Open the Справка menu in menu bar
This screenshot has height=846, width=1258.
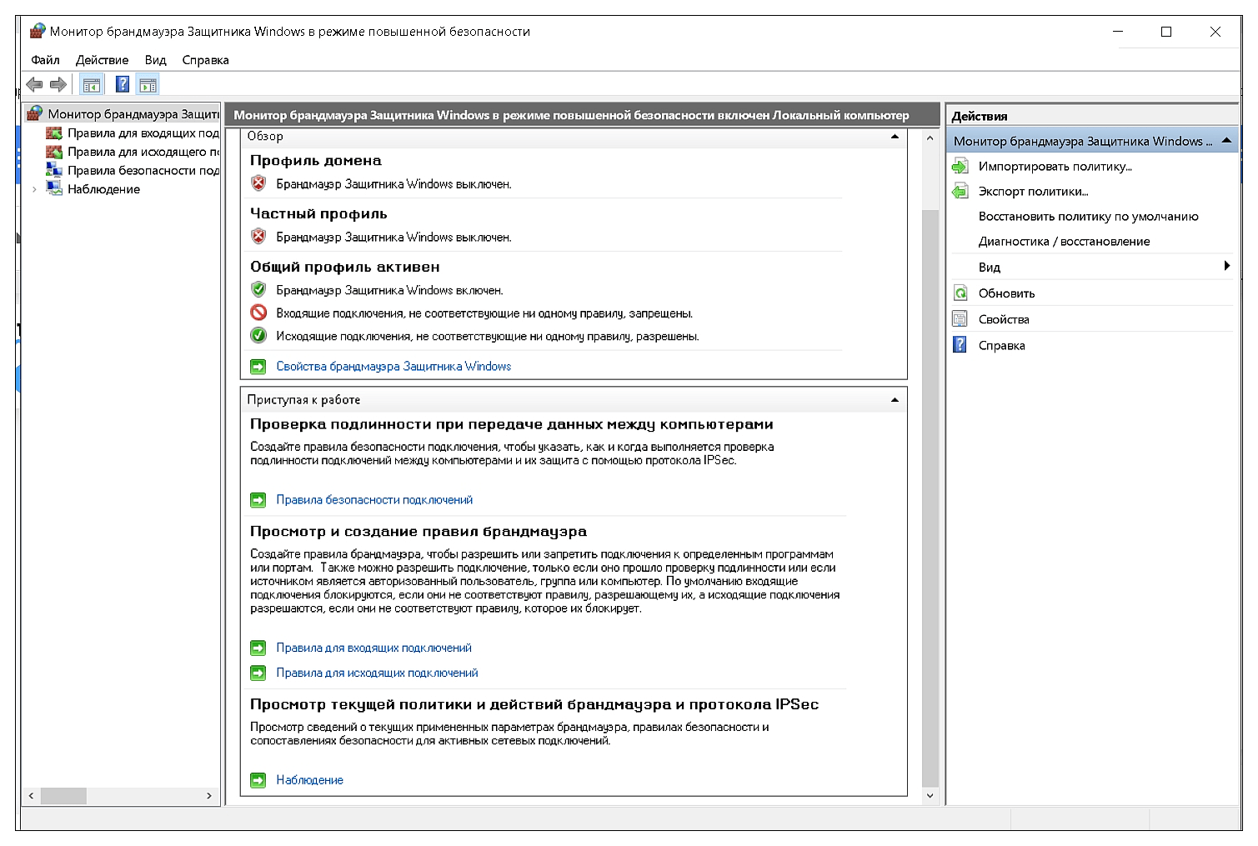pyautogui.click(x=205, y=60)
